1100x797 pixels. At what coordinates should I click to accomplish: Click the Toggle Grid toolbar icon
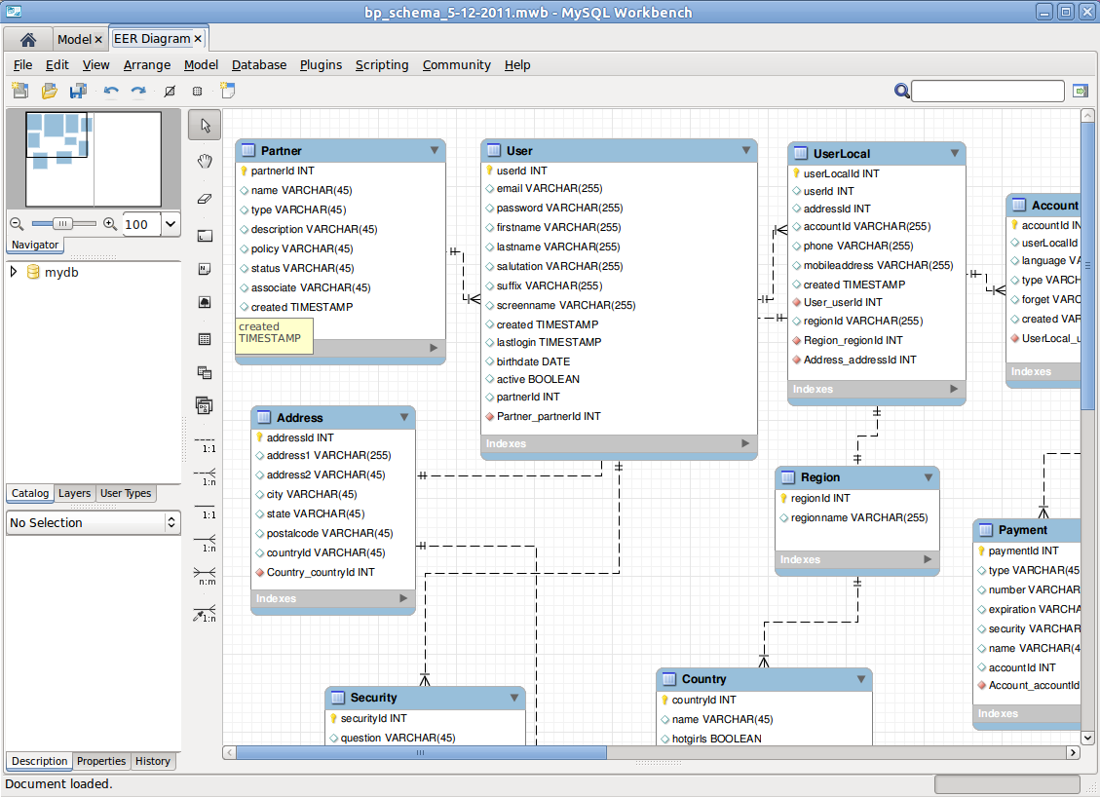click(x=170, y=91)
